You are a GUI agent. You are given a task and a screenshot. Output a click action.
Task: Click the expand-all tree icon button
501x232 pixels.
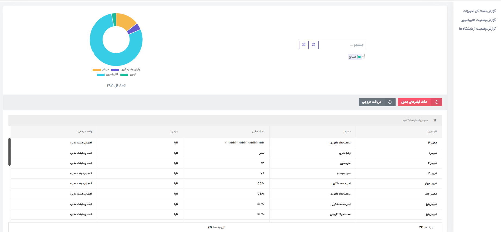coord(304,45)
